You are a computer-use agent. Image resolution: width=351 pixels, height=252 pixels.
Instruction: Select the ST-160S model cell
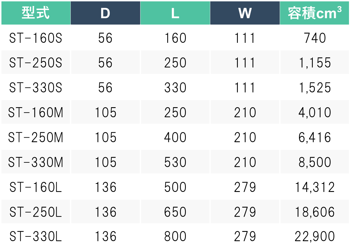click(x=36, y=38)
